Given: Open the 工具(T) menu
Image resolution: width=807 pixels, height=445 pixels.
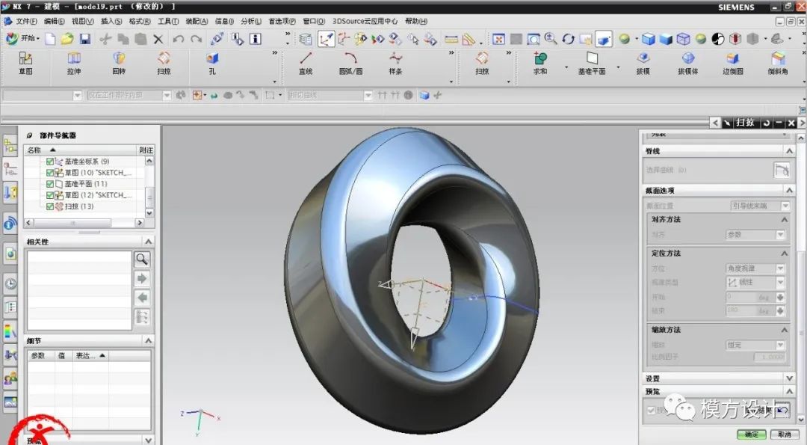Looking at the screenshot, I should tap(168, 21).
